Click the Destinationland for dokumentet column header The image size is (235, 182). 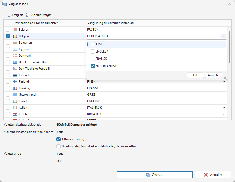coord(49,23)
